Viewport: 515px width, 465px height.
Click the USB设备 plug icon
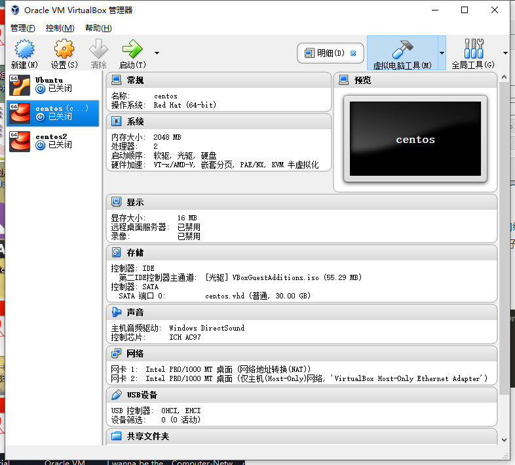116,395
